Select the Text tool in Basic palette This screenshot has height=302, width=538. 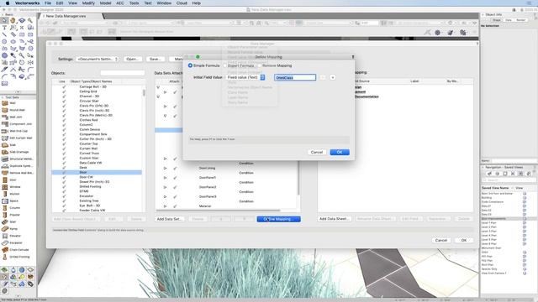point(4,28)
